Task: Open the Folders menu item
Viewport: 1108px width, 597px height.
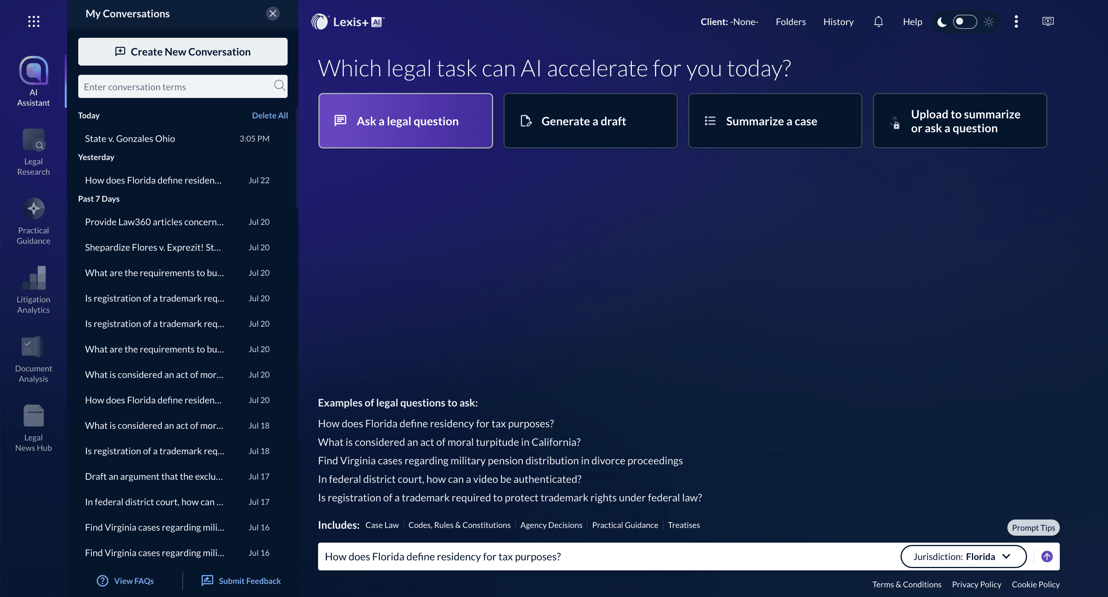Action: tap(790, 22)
